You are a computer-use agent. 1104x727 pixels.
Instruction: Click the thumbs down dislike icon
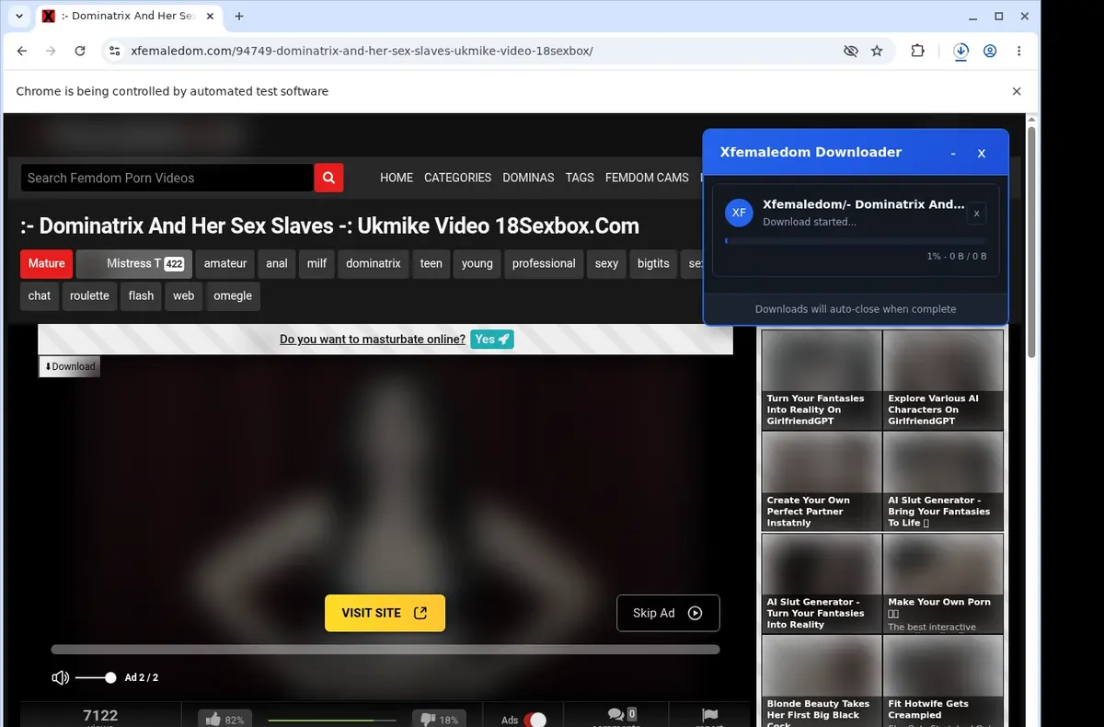pos(427,720)
